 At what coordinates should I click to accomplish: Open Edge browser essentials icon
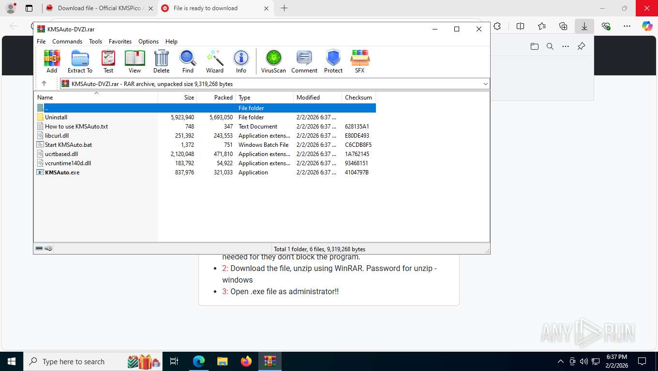606,26
